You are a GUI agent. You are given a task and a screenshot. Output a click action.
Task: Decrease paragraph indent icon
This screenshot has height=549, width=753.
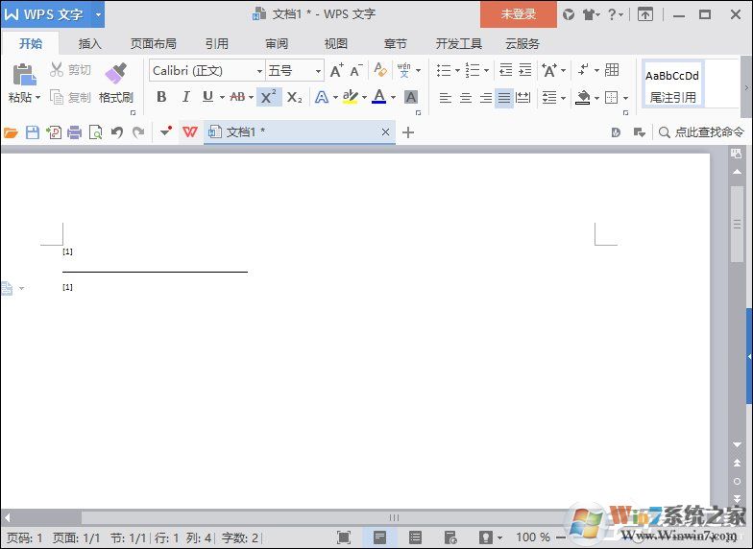505,70
